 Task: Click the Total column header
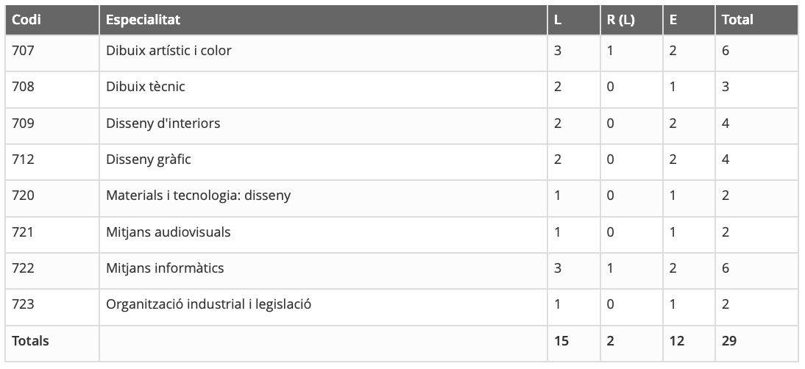[x=737, y=20]
